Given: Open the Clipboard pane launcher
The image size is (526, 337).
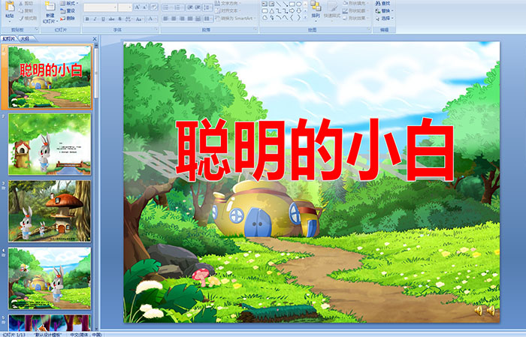Looking at the screenshot, I should coord(36,29).
